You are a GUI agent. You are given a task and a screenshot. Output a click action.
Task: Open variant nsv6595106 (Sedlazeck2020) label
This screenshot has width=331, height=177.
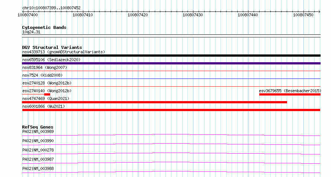click(x=51, y=60)
